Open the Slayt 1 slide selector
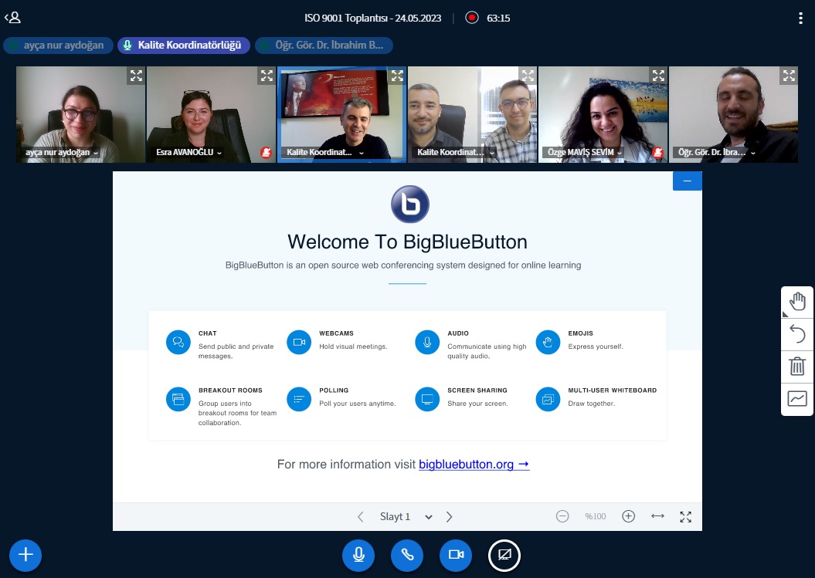 (x=406, y=517)
